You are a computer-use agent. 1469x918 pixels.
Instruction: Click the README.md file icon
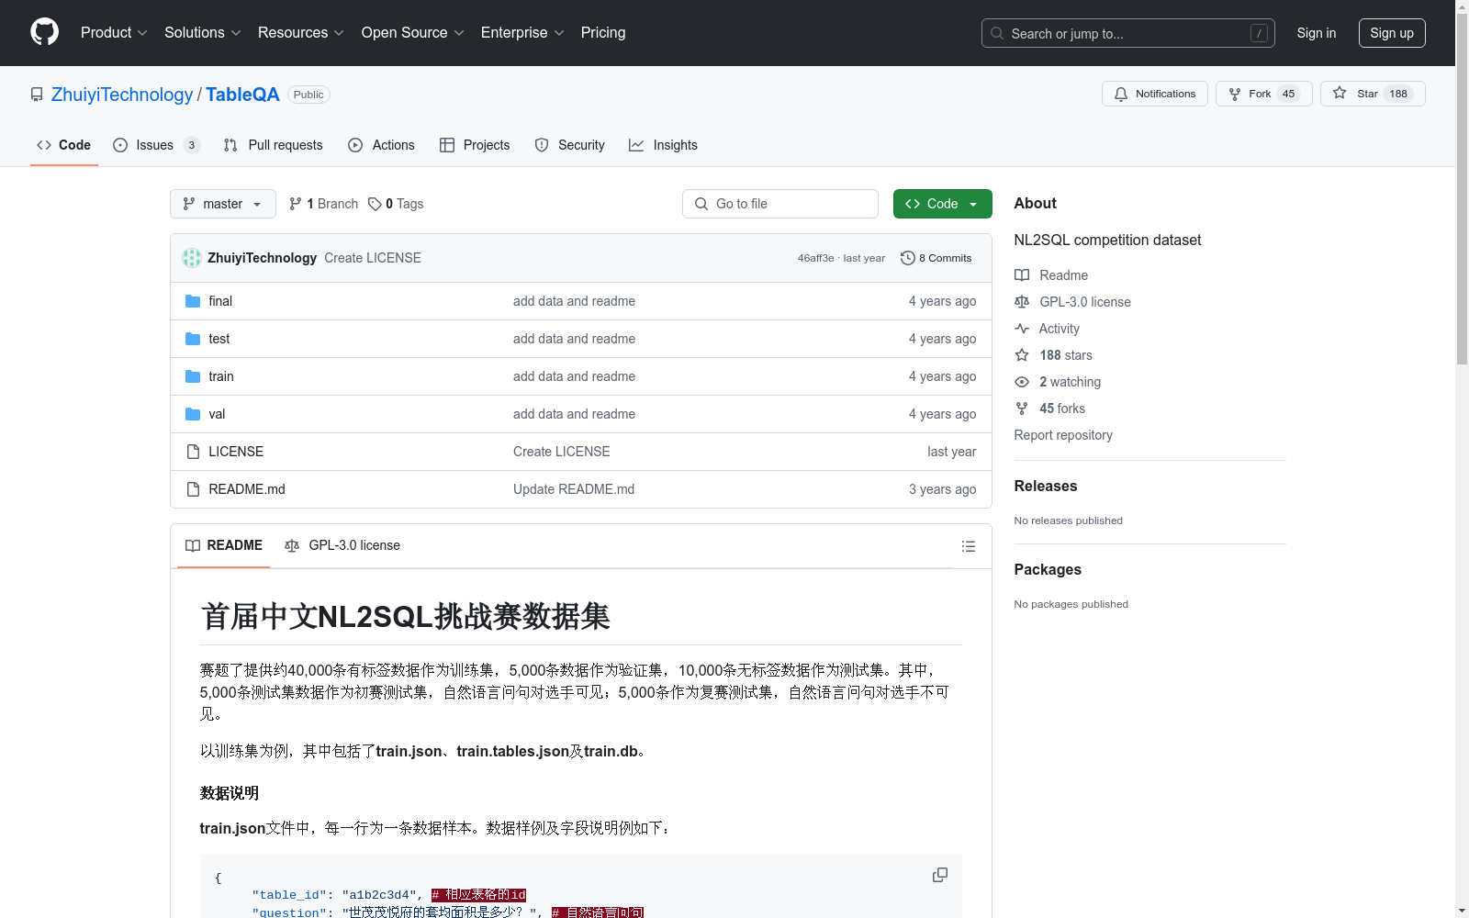click(x=193, y=489)
